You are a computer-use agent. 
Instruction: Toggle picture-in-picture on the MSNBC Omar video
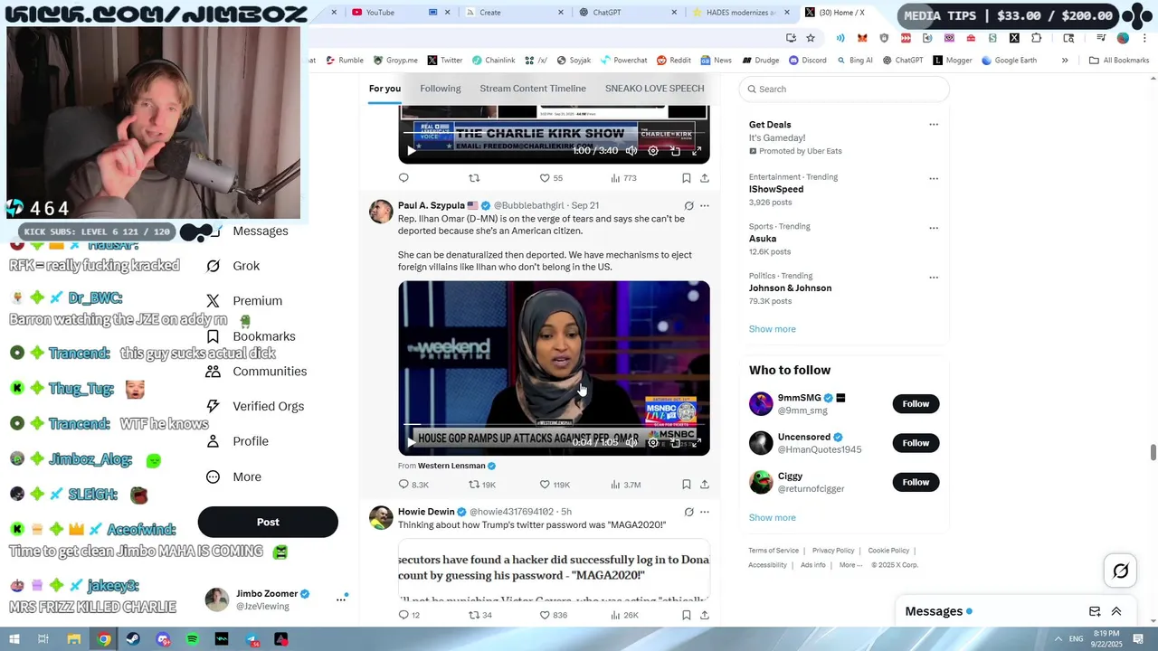[675, 442]
